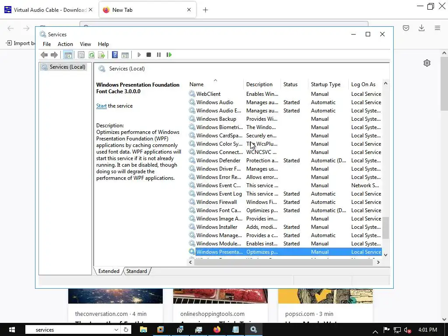Click the Back arrow in Services toolbar

point(44,55)
